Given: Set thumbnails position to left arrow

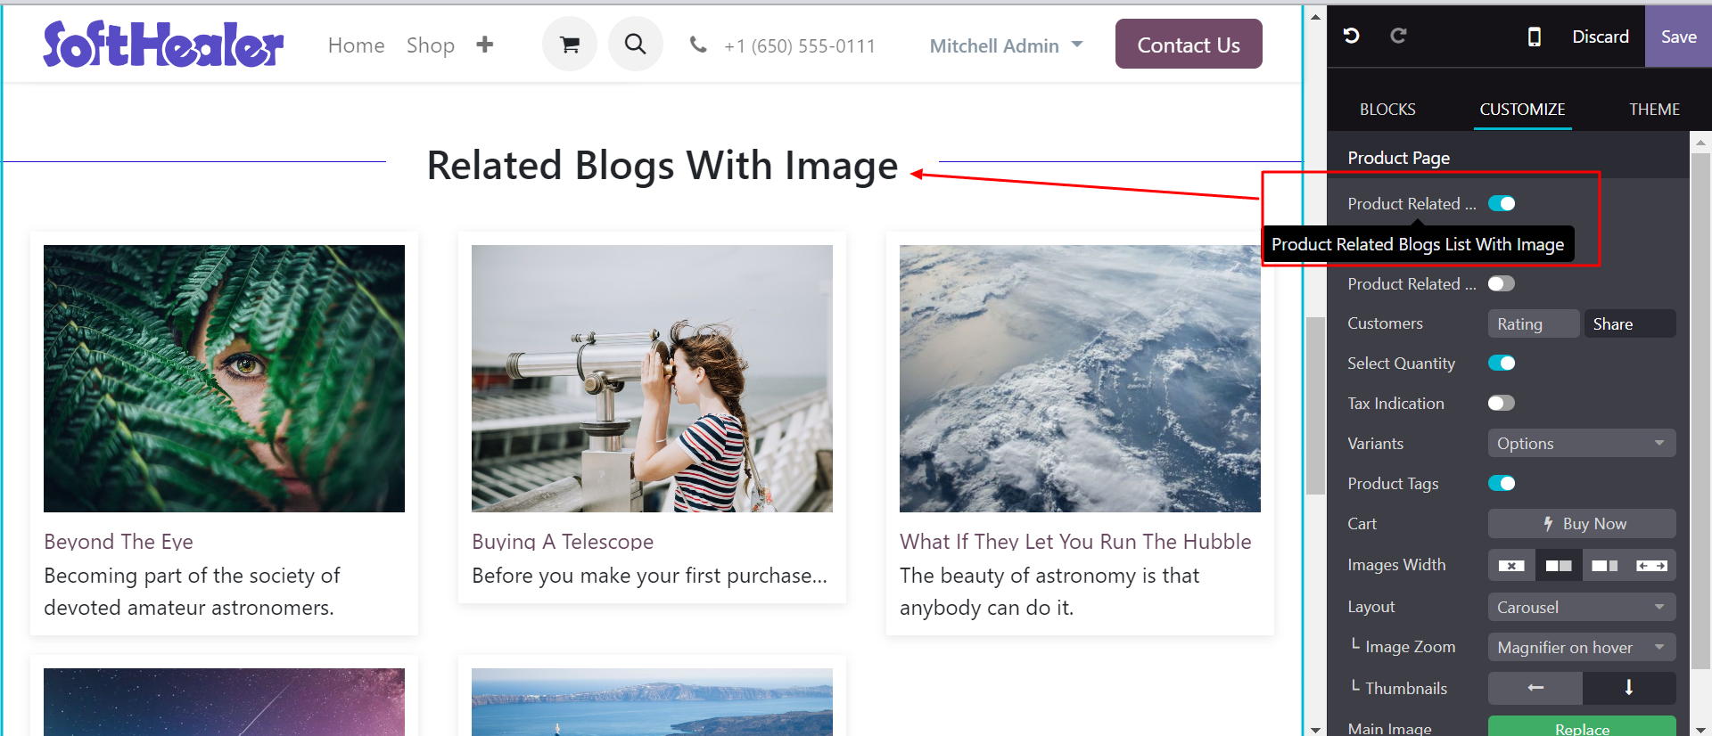Looking at the screenshot, I should coord(1535,688).
